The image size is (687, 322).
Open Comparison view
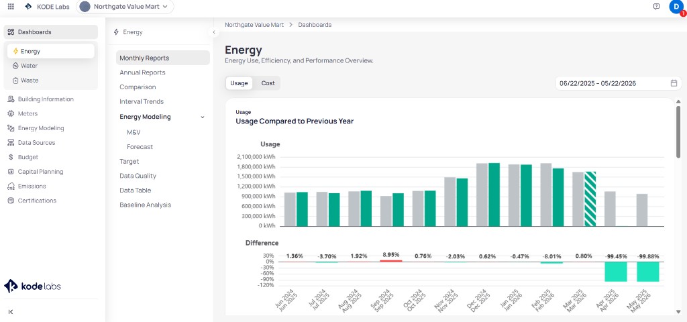click(x=138, y=87)
